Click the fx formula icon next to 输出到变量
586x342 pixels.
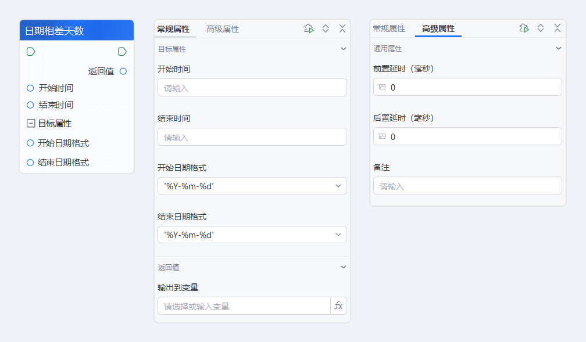tap(338, 305)
